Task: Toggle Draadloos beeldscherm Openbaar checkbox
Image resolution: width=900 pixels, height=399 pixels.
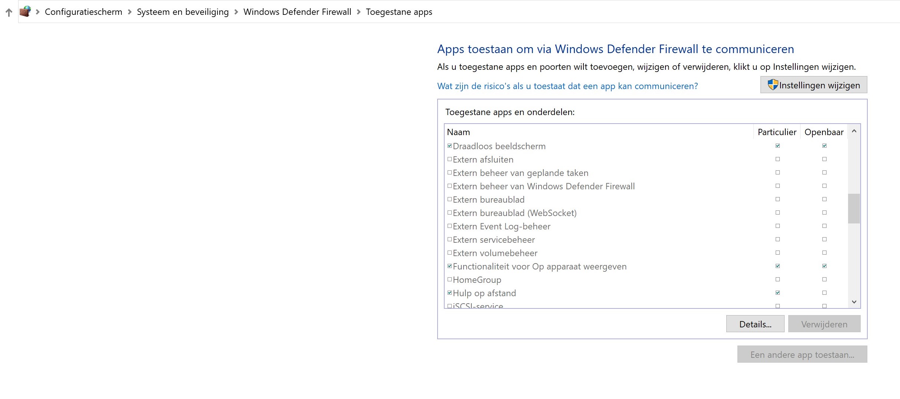Action: 824,146
